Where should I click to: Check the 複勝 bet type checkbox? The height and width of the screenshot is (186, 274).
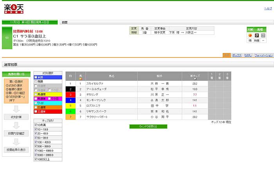tap(36, 81)
